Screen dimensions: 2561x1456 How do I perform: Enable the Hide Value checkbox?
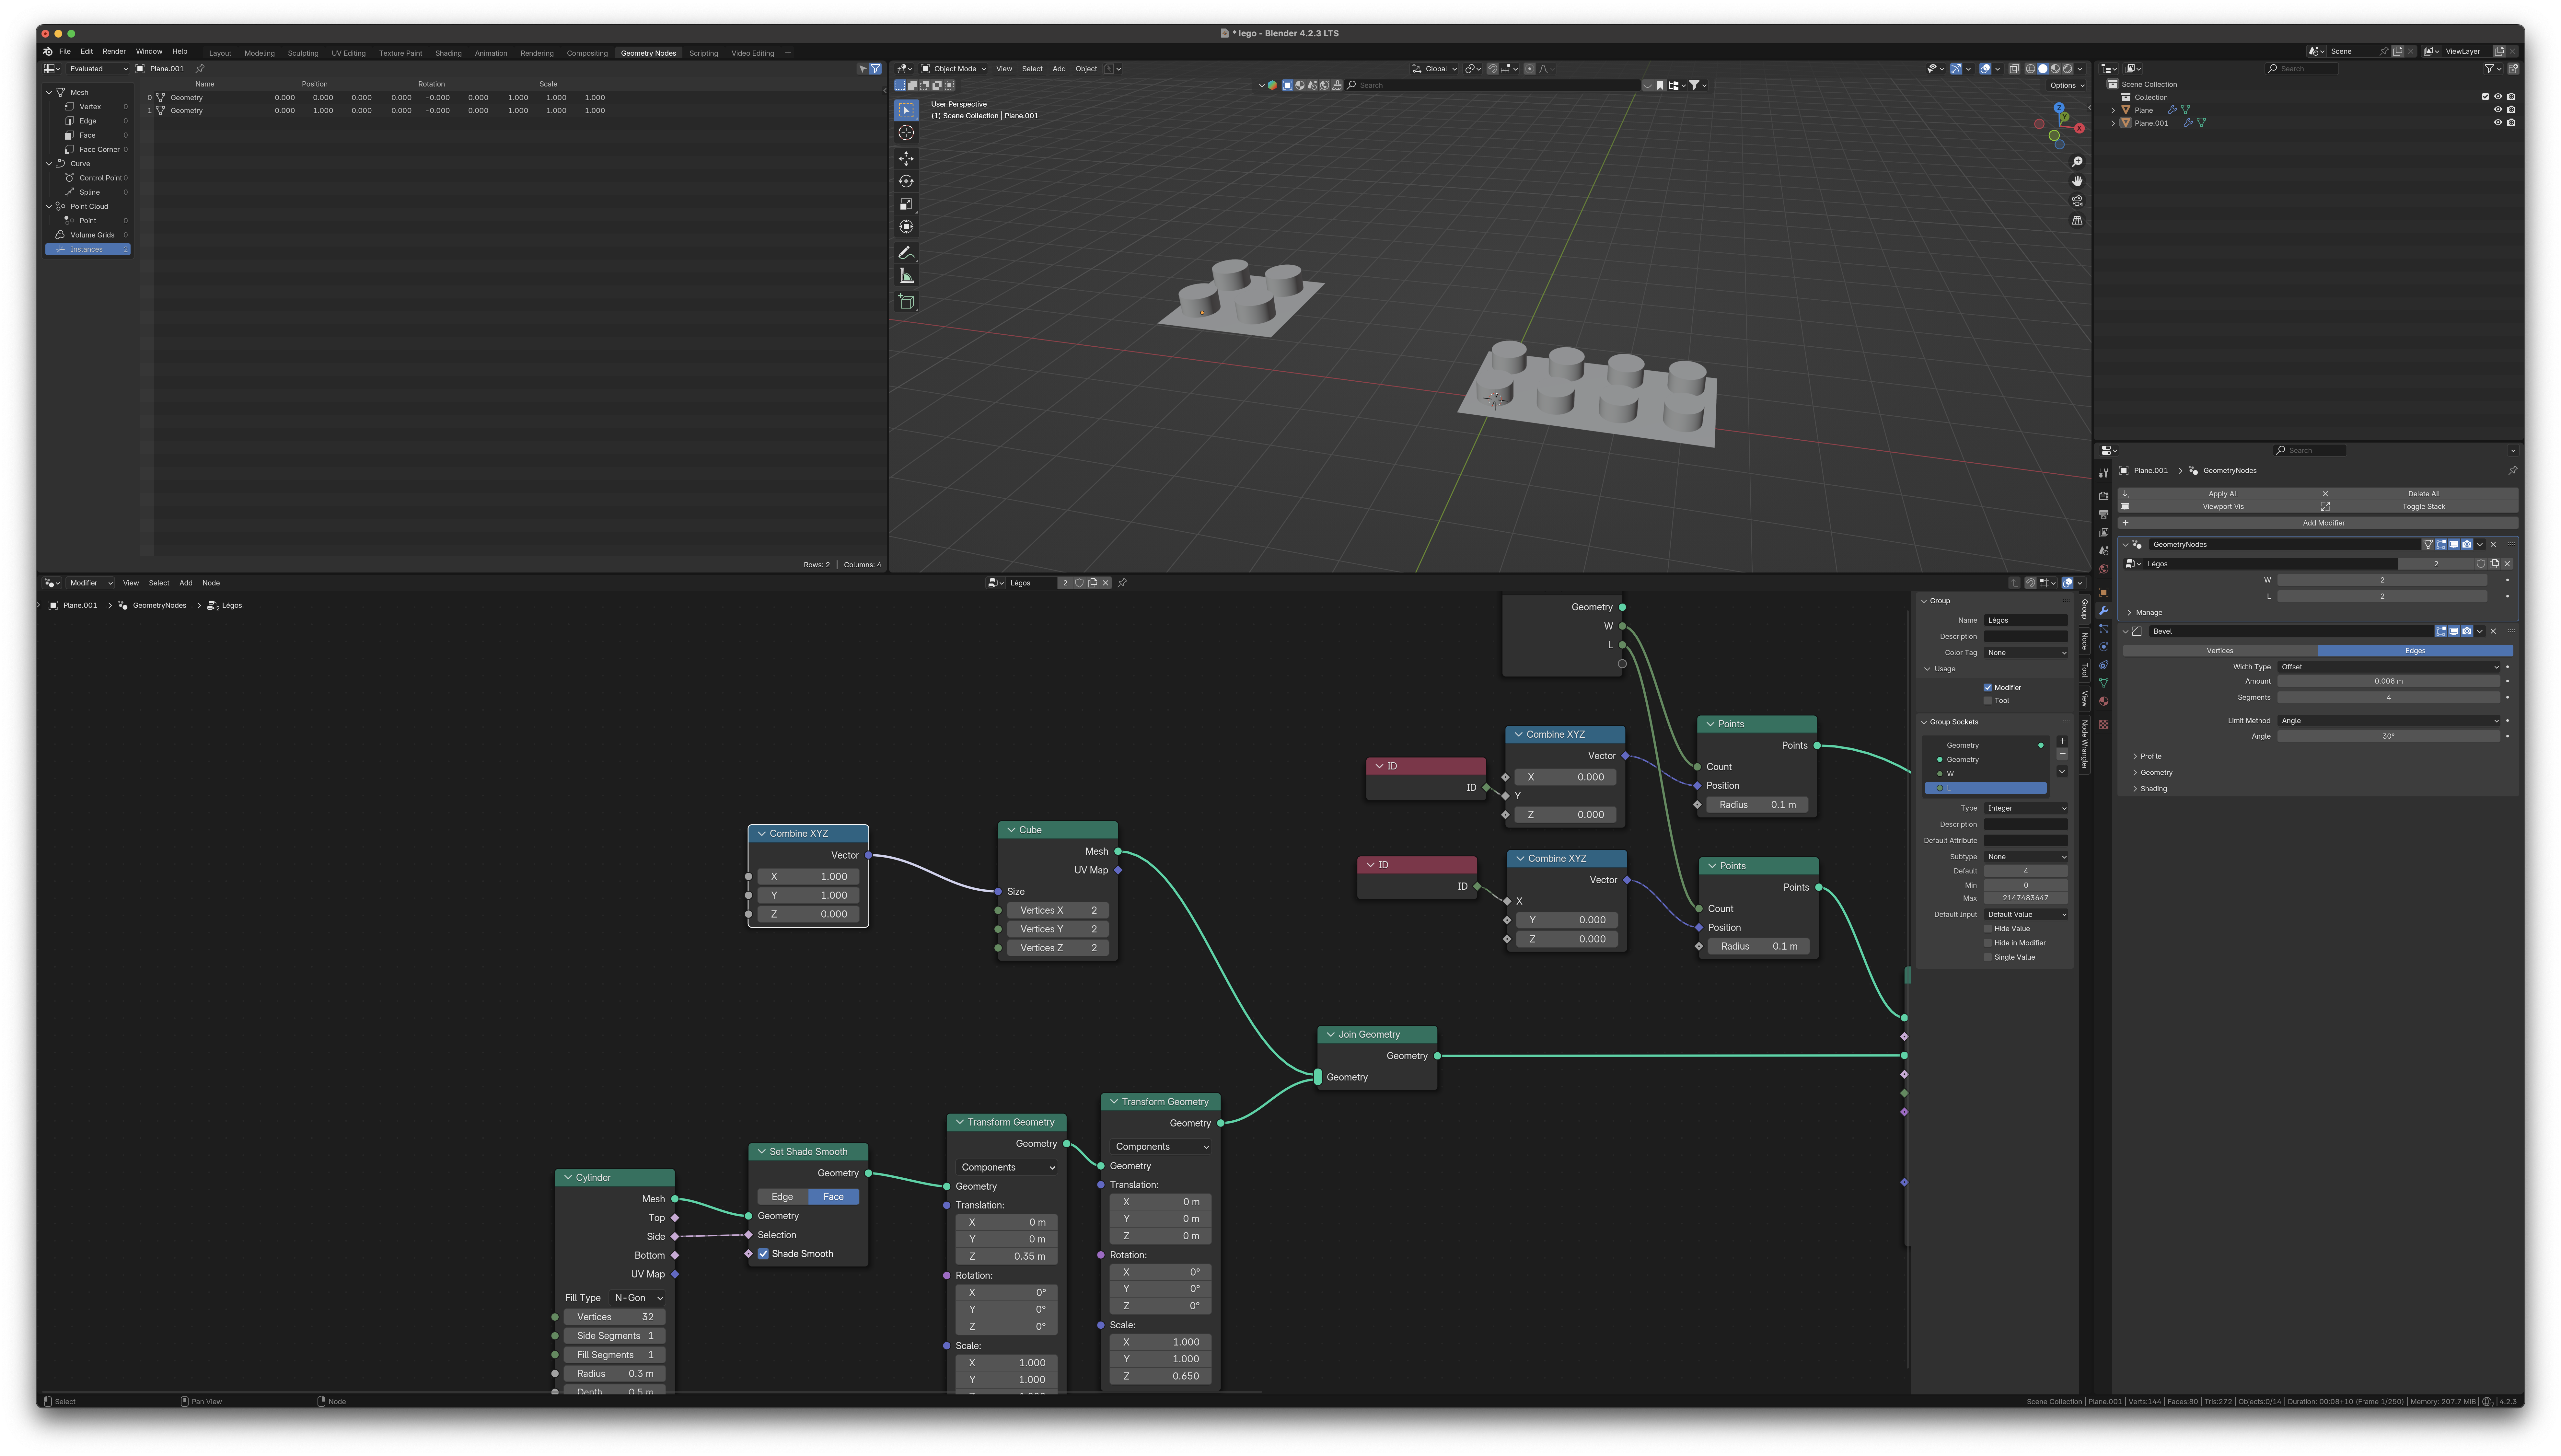click(1988, 929)
